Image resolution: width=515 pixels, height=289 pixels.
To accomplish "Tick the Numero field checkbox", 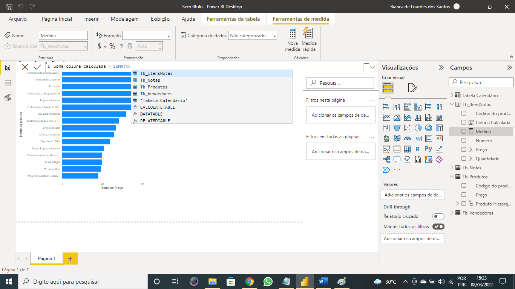I will pos(464,140).
